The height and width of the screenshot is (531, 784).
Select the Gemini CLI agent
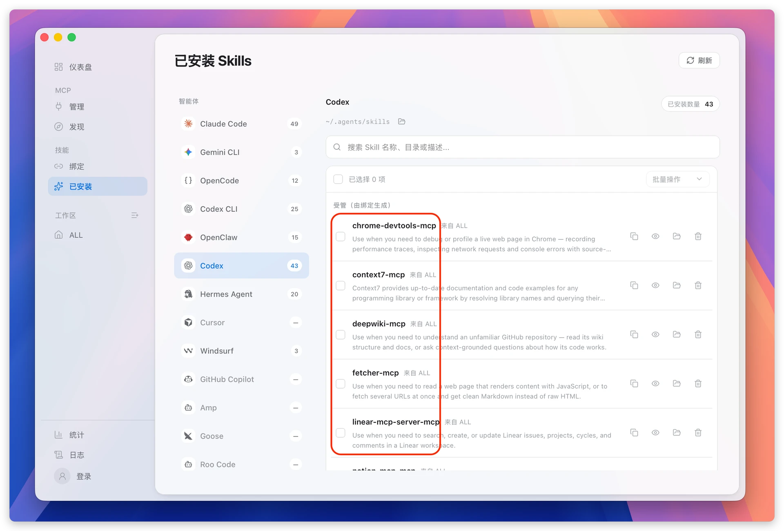click(241, 152)
